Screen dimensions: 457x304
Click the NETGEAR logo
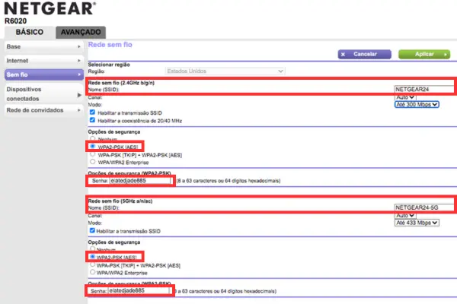pos(50,8)
